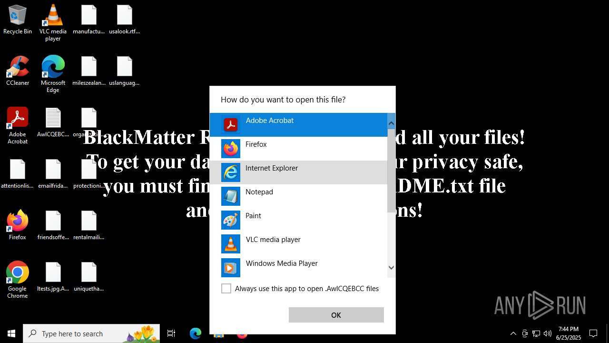Select Adobe Acrobat desktop shortcut
Screen dimensions: 609x343
[18, 125]
